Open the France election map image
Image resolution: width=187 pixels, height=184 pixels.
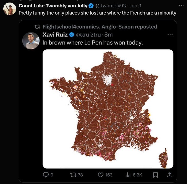(x=108, y=109)
